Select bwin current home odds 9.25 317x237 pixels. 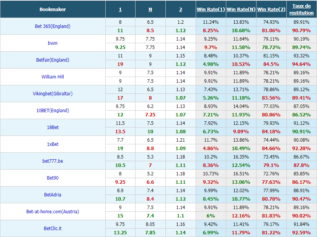120,47
